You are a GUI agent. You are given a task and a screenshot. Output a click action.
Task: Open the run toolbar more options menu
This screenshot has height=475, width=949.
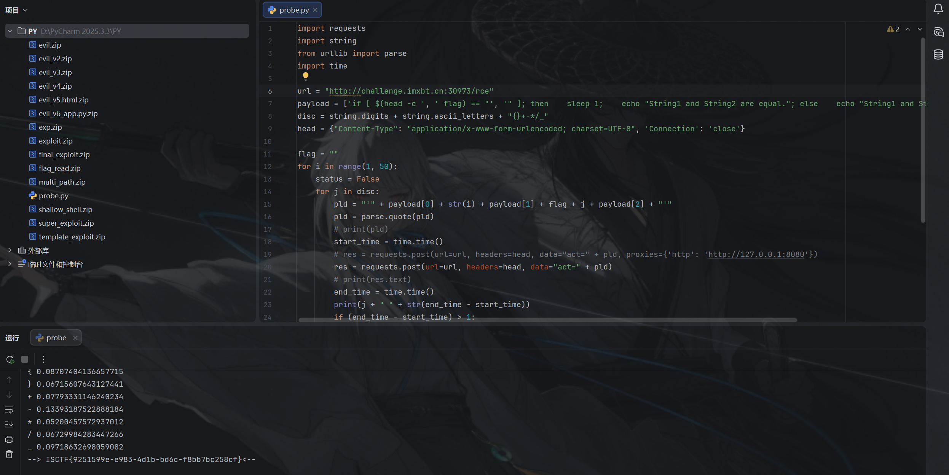pos(43,359)
